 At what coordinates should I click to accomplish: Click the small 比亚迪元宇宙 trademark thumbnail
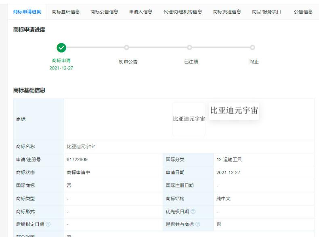(189, 119)
